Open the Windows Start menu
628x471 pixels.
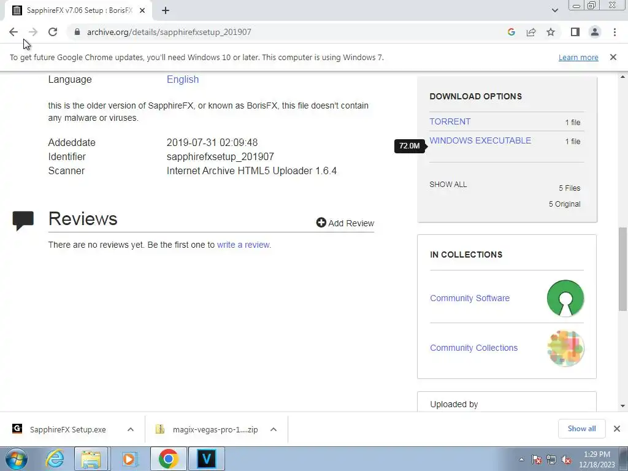[x=17, y=459]
